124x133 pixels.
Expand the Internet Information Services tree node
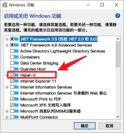coord(7,87)
